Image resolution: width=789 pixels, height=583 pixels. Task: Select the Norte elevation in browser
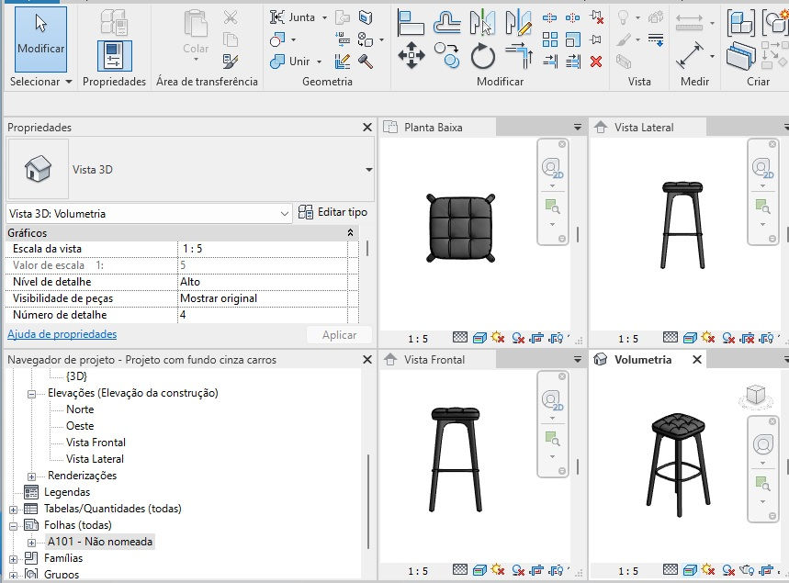80,409
